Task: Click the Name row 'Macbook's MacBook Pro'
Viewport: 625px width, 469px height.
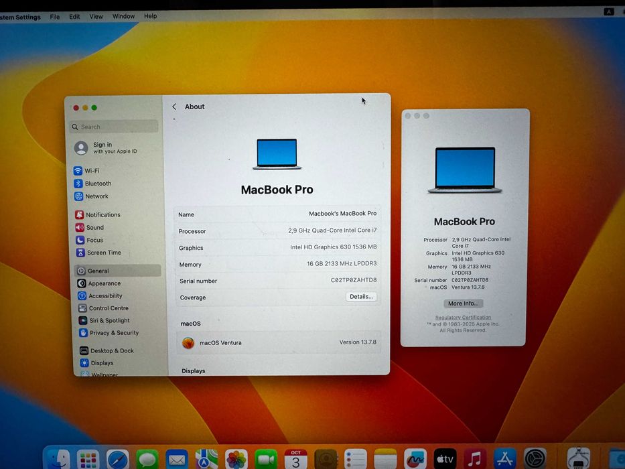Action: (277, 214)
